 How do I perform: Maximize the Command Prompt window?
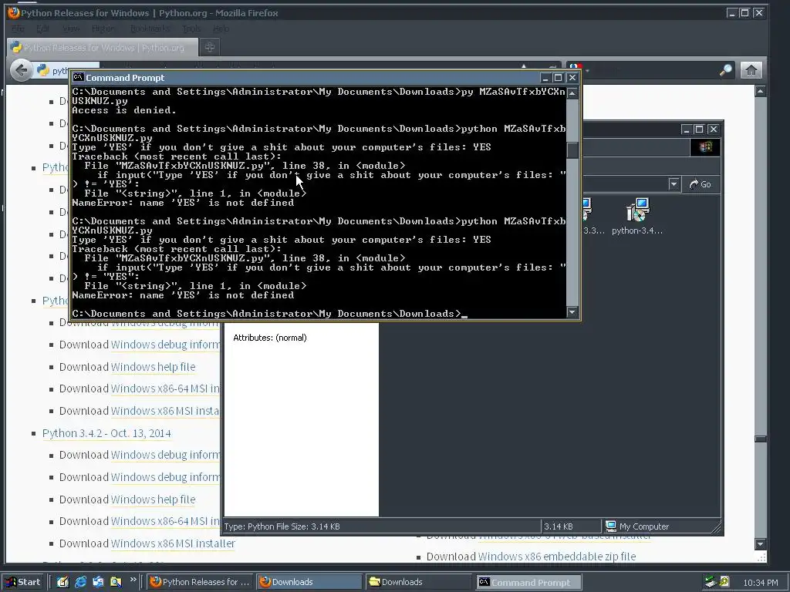click(558, 78)
